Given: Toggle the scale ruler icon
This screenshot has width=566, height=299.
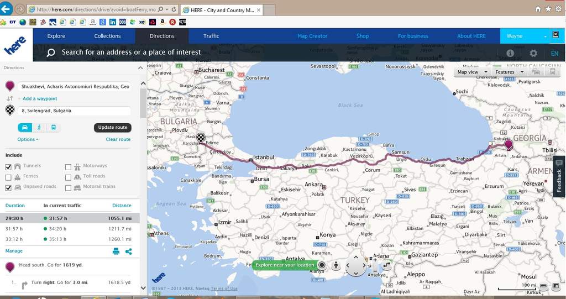Looking at the screenshot, I should [x=543, y=286].
